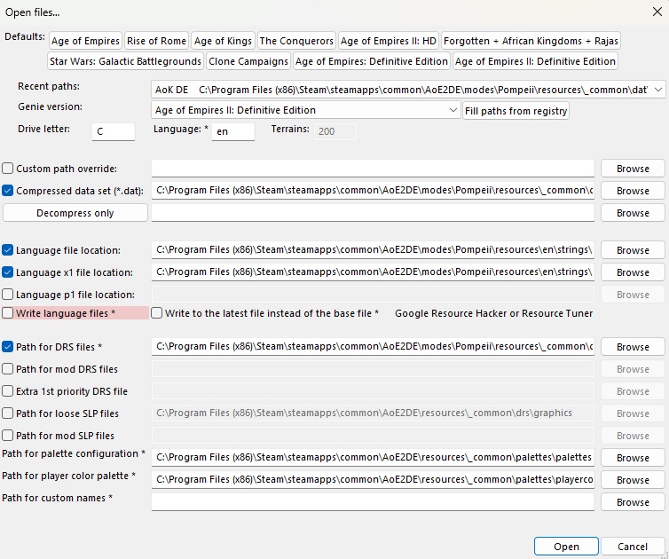Viewport: 669px width, 559px height.
Task: Click Fill paths from registry button
Action: (516, 111)
